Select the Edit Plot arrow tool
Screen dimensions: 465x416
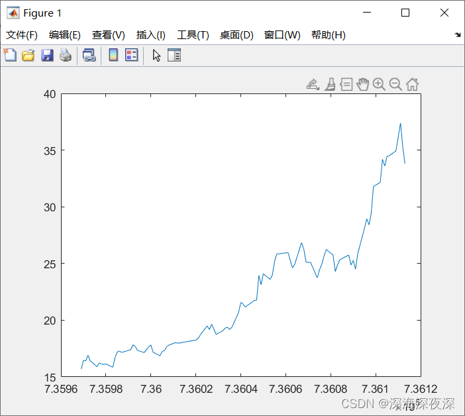[x=156, y=56]
